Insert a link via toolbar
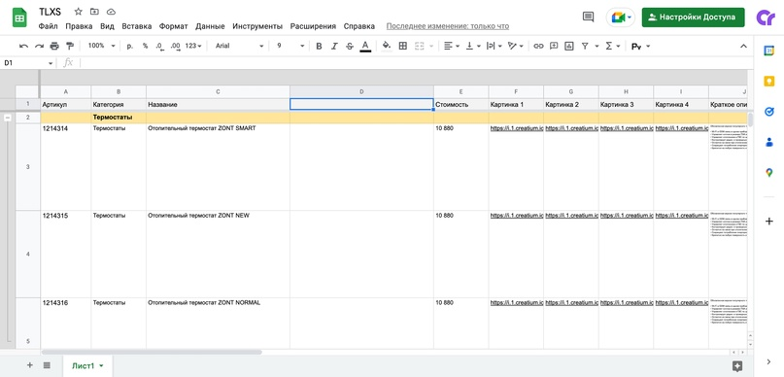Screen dimensions: 784x377 pos(538,46)
